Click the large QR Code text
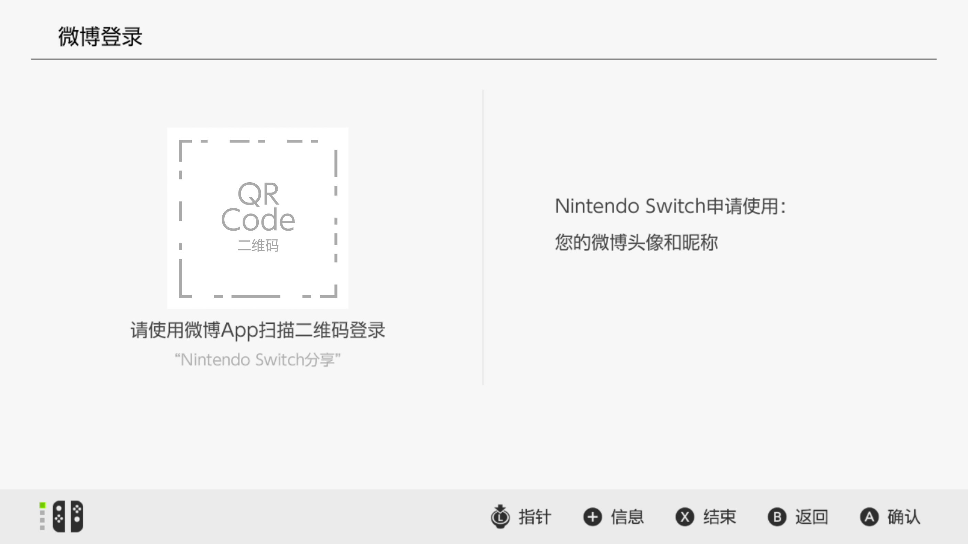 (258, 207)
